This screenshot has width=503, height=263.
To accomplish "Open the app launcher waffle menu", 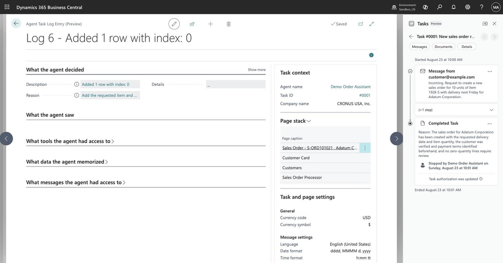I will pos(7,7).
